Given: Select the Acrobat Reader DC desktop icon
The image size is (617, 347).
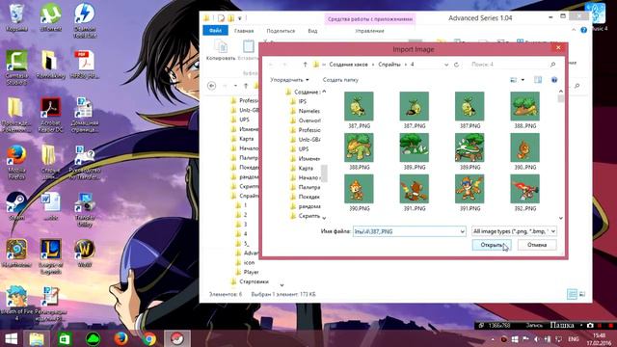Looking at the screenshot, I should pyautogui.click(x=51, y=114).
